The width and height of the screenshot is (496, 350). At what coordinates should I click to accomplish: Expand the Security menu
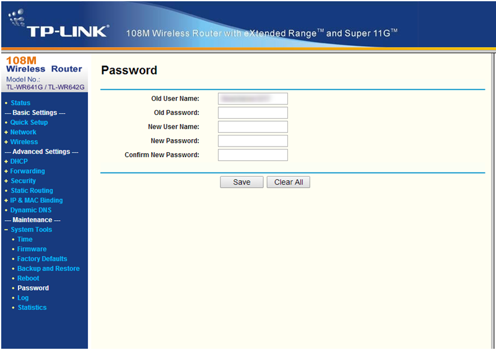[24, 181]
